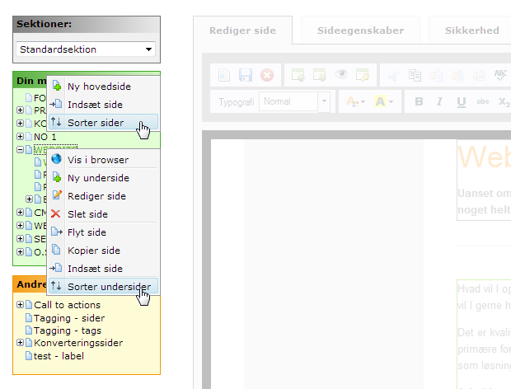Toggle italic formatting button
This screenshot has height=389, width=511.
(439, 102)
